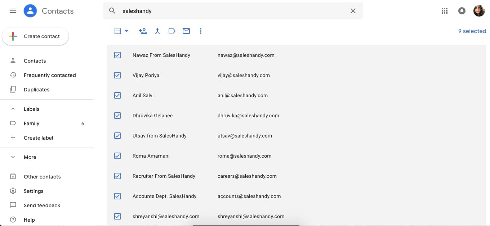Uncheck Nawaz From SalesHandy
490x226 pixels.
click(117, 55)
